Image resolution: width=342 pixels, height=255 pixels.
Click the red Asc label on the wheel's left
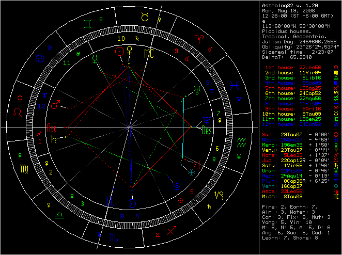point(52,126)
